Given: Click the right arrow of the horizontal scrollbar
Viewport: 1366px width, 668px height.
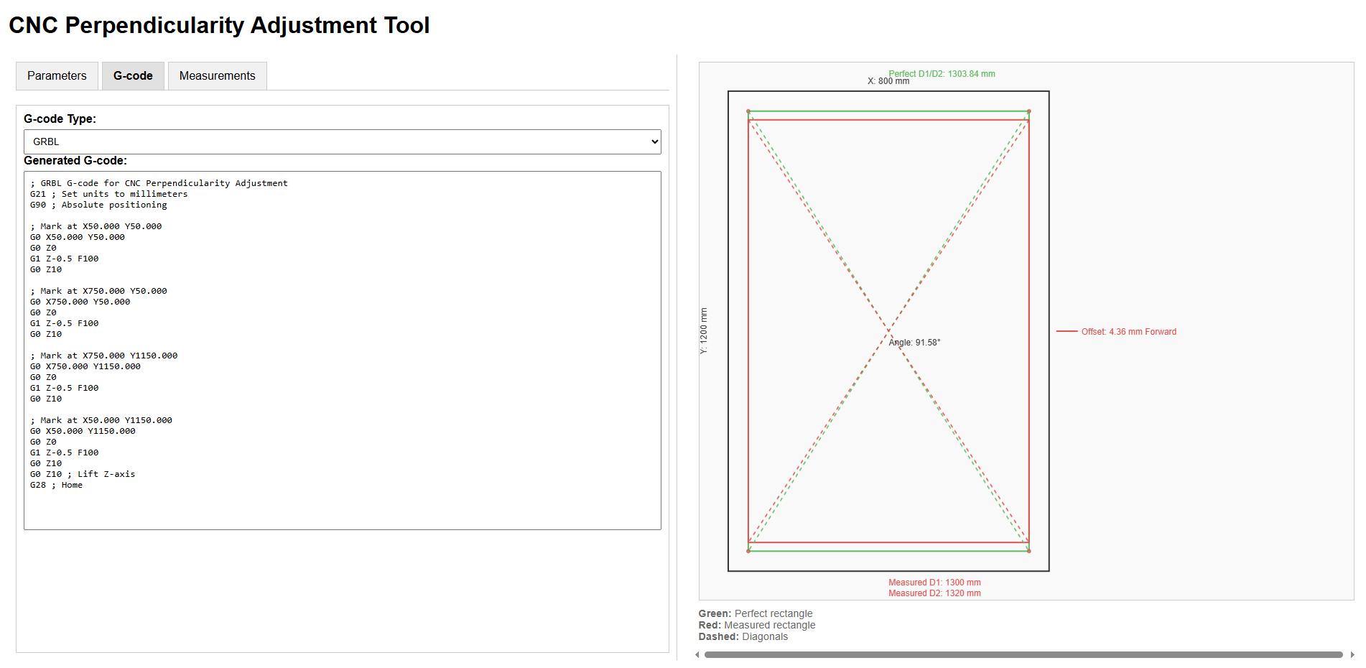Looking at the screenshot, I should click(x=1352, y=654).
